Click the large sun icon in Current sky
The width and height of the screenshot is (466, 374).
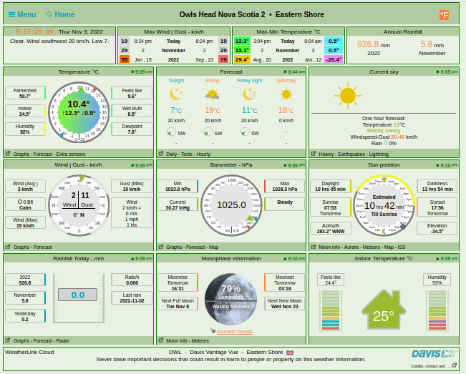[348, 96]
